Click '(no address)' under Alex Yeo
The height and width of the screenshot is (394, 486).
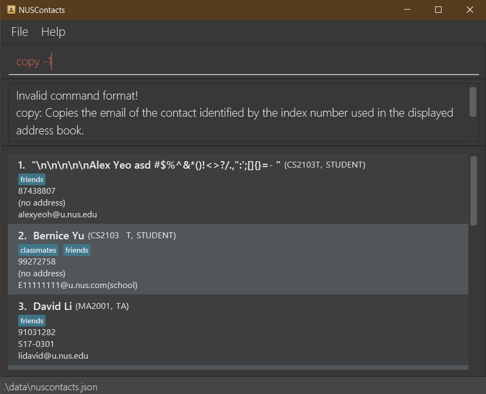click(x=42, y=203)
